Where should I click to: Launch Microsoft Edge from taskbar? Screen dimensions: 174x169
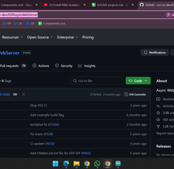coord(66,163)
